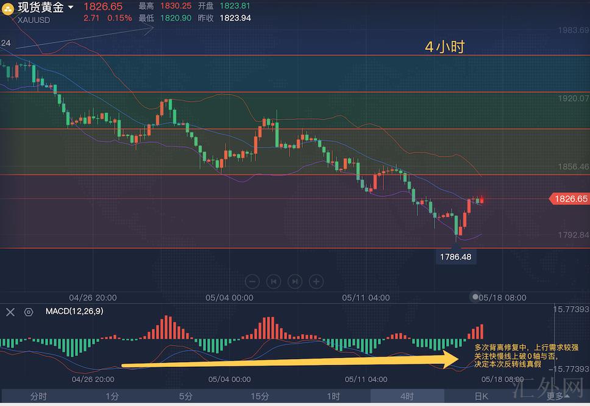This screenshot has height=406, width=590.
Task: Select the 1分 timeframe tab
Action: [x=112, y=396]
